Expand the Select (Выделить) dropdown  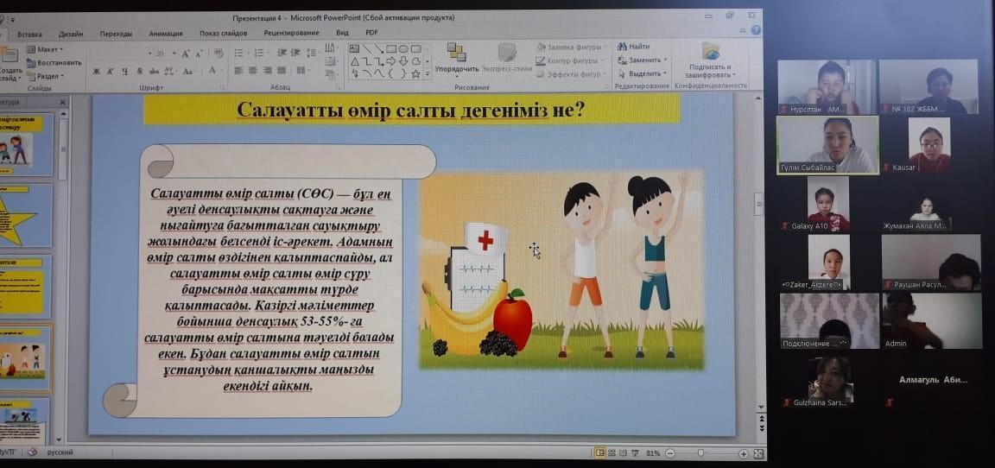(643, 73)
